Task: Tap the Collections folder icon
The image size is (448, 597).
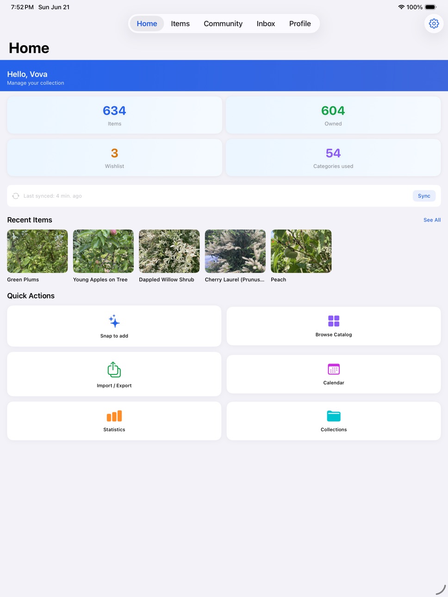Action: tap(334, 416)
